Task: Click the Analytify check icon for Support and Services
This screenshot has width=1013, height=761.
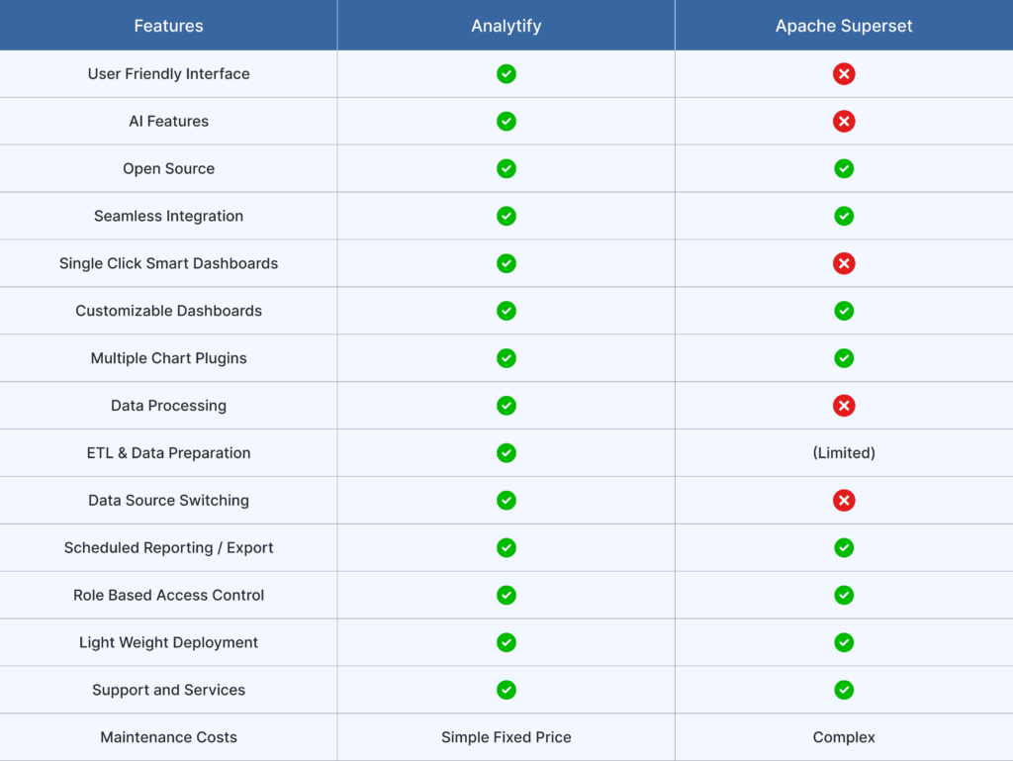Action: [x=506, y=690]
